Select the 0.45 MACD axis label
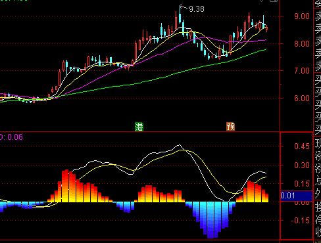The width and height of the screenshot is (321, 243). [x=302, y=146]
